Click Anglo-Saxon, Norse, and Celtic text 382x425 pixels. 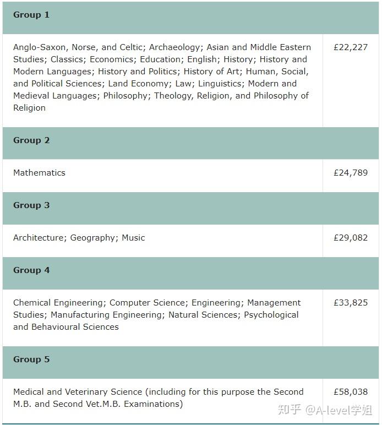click(x=78, y=47)
